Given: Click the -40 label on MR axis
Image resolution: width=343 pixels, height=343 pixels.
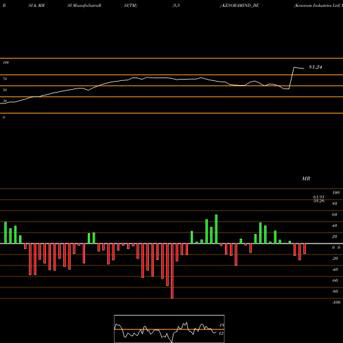Looking at the screenshot, I should coord(335,270).
